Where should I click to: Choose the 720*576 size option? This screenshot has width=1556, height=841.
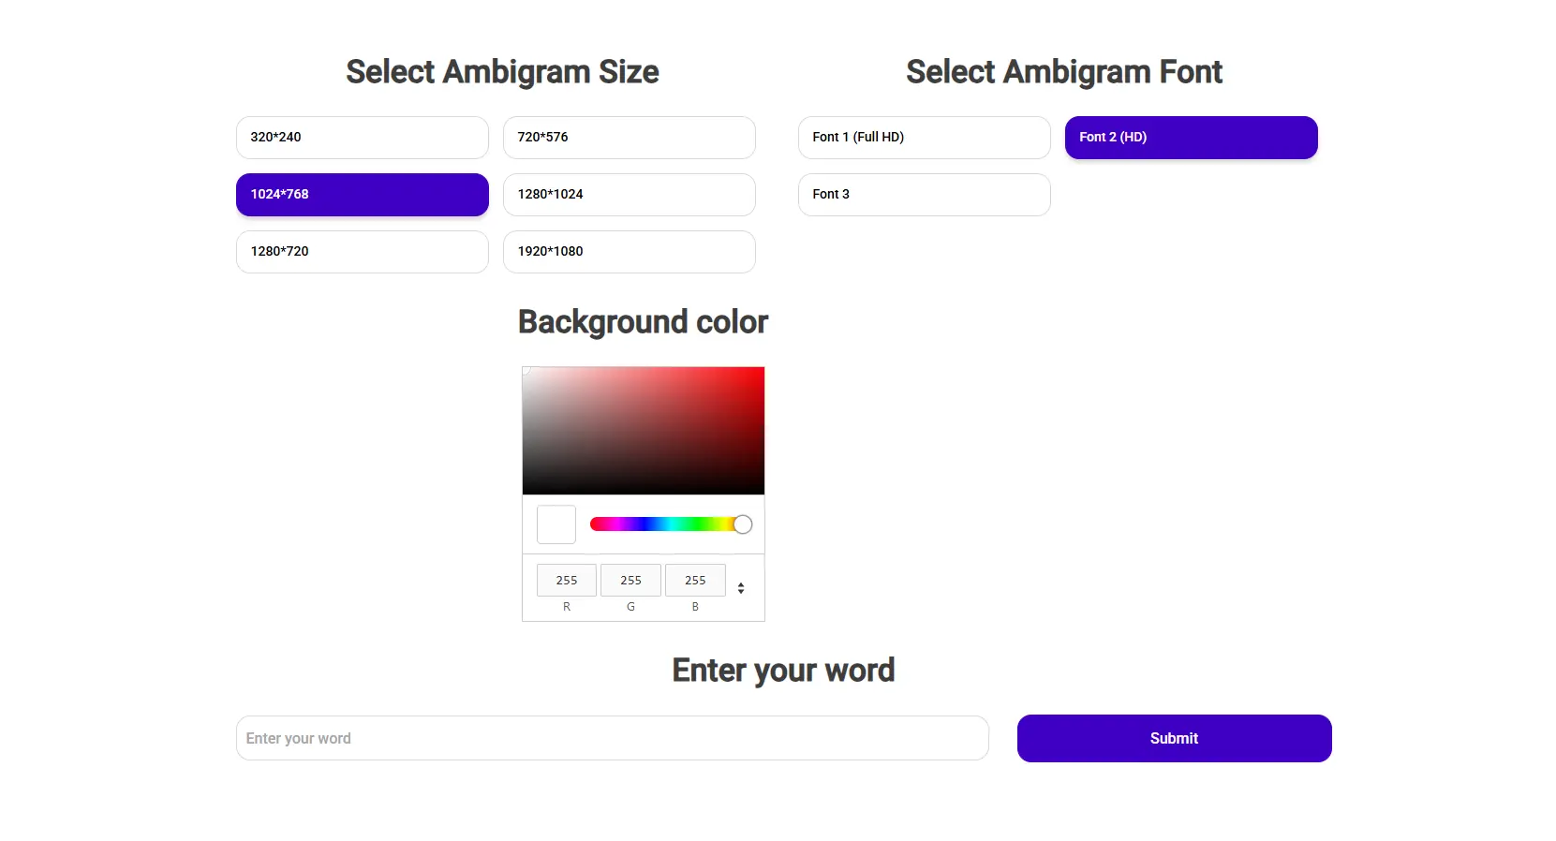pos(629,138)
